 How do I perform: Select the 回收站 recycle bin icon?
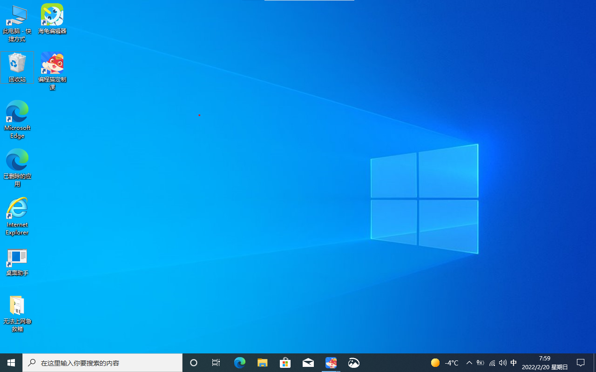[x=17, y=67]
